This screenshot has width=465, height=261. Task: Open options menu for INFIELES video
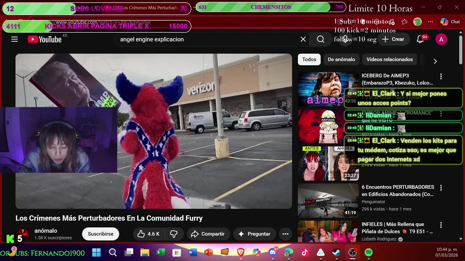pos(441,225)
